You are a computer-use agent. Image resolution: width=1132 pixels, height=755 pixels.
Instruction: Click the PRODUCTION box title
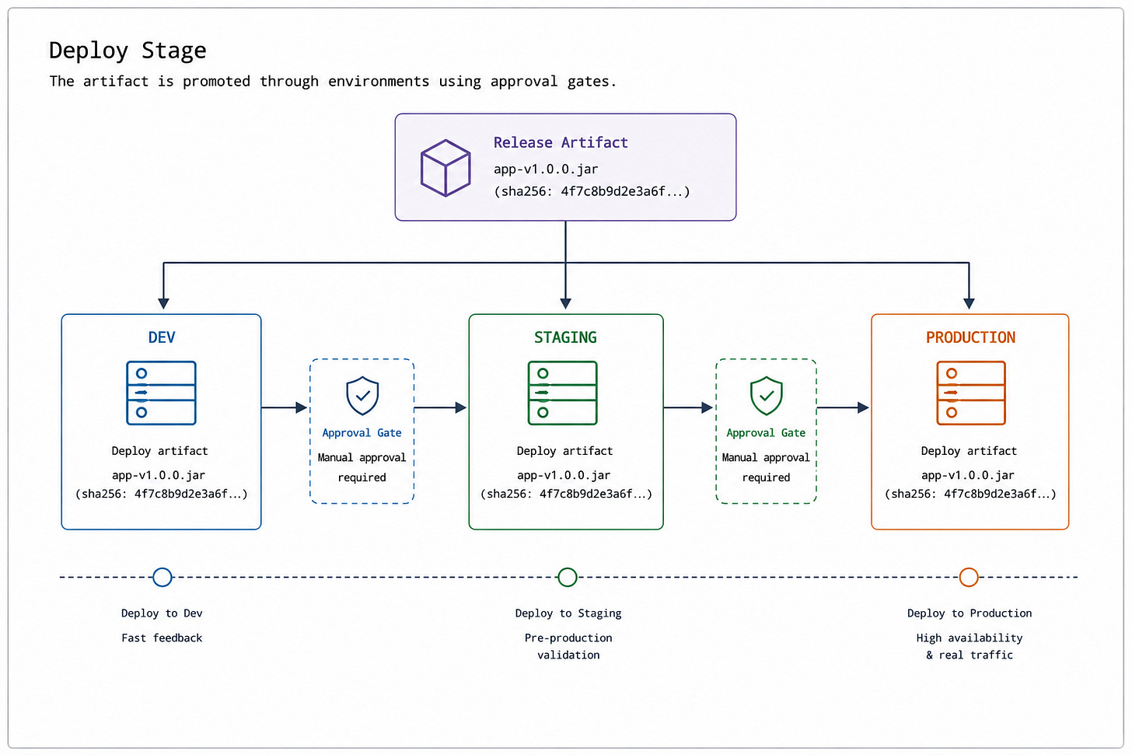(970, 337)
